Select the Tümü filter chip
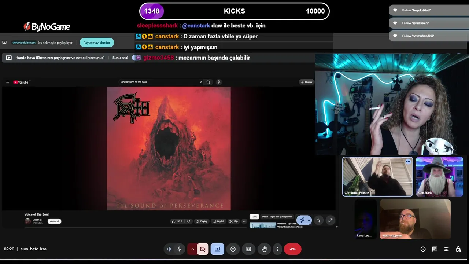The width and height of the screenshot is (469, 264). pos(254,217)
